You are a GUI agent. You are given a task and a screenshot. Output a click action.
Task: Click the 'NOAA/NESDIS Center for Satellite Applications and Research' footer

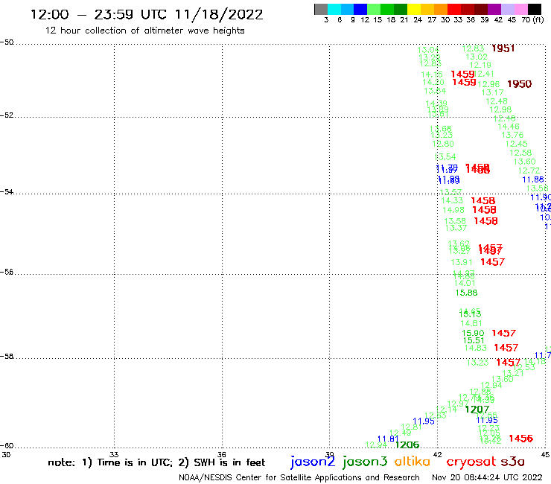click(x=299, y=477)
